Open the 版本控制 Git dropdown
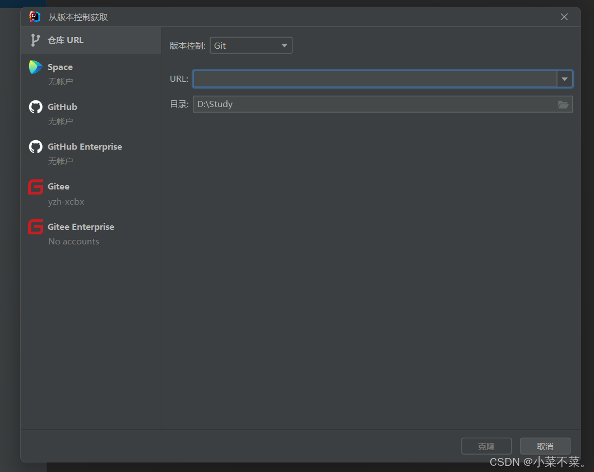 tap(251, 45)
